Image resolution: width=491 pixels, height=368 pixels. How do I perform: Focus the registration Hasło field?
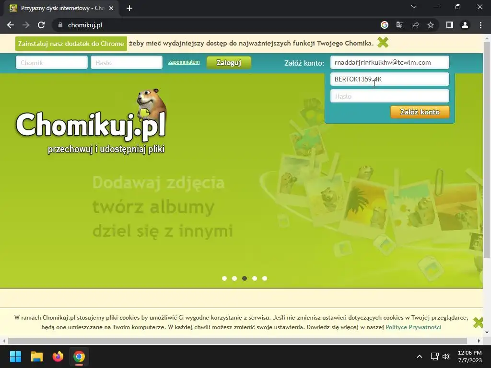pos(389,96)
